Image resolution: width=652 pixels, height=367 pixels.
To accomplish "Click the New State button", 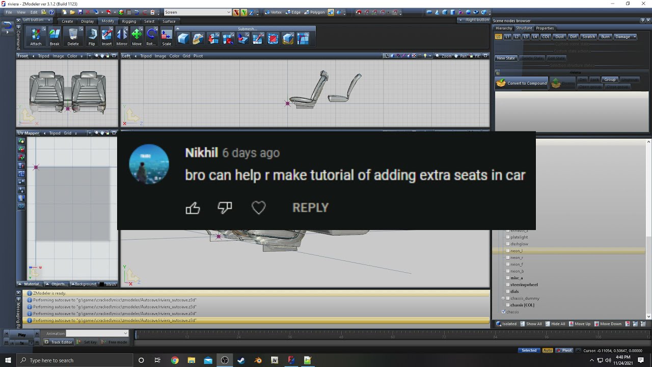I will pyautogui.click(x=506, y=58).
